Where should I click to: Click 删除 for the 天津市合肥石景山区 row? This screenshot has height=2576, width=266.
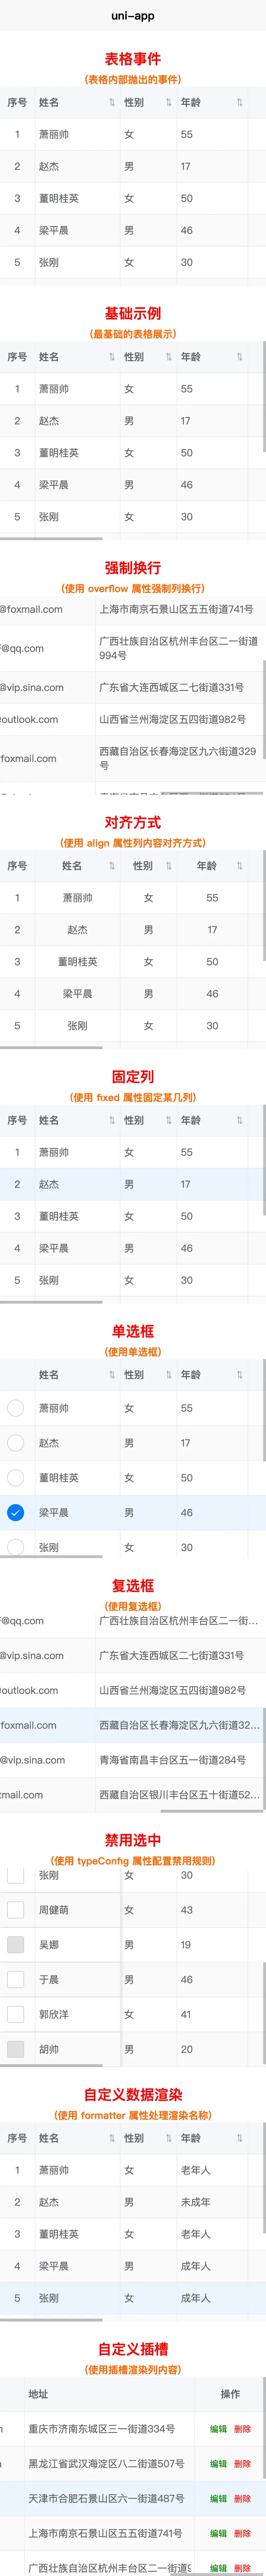click(242, 2498)
